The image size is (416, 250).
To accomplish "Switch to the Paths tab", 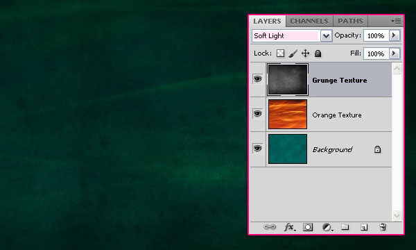I will pos(350,22).
